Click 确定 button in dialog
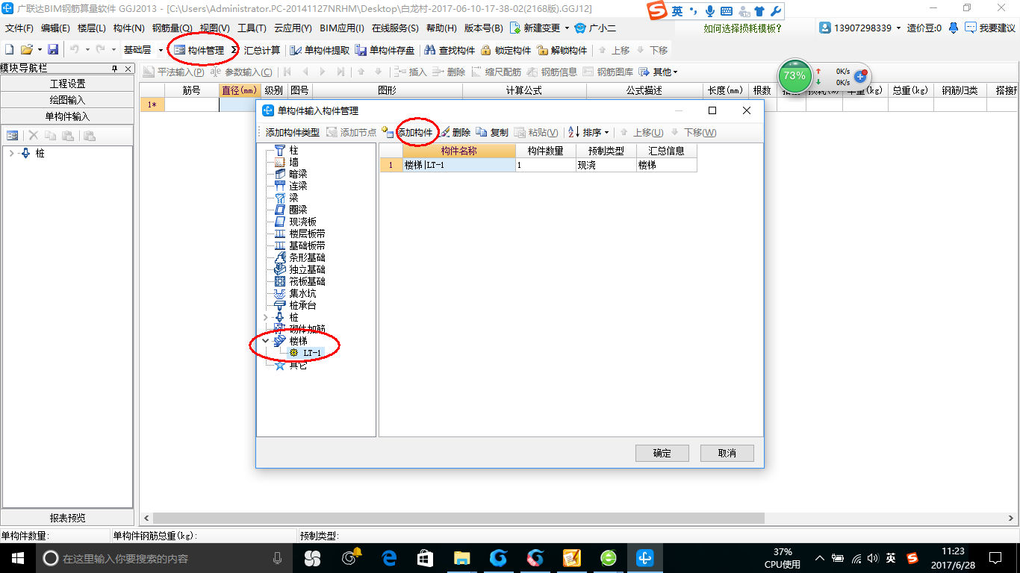This screenshot has height=573, width=1020. (x=662, y=453)
